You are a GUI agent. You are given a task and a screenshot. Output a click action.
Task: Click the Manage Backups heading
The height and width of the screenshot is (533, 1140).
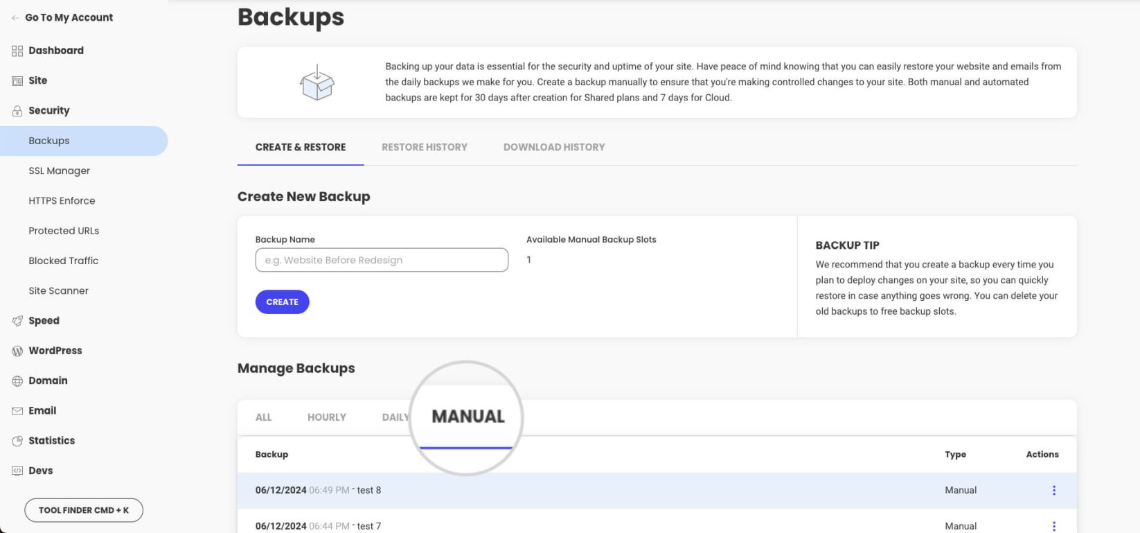296,369
